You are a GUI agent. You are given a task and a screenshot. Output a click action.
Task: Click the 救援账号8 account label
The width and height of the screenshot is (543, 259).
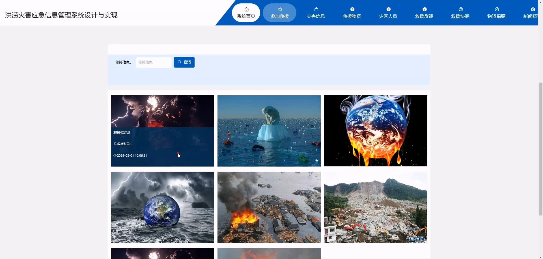(x=124, y=144)
